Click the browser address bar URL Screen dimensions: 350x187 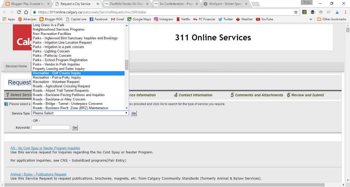click(x=92, y=12)
